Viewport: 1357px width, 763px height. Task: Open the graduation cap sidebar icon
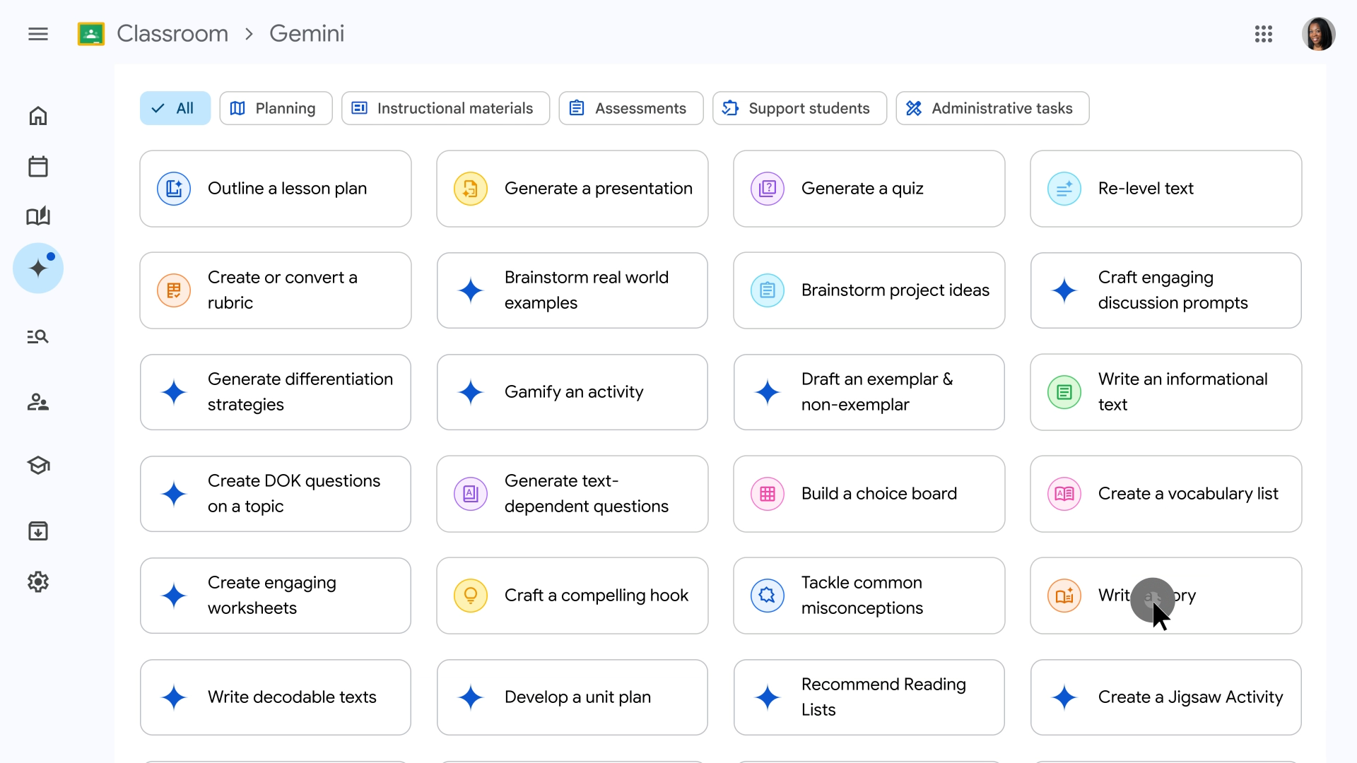tap(38, 466)
